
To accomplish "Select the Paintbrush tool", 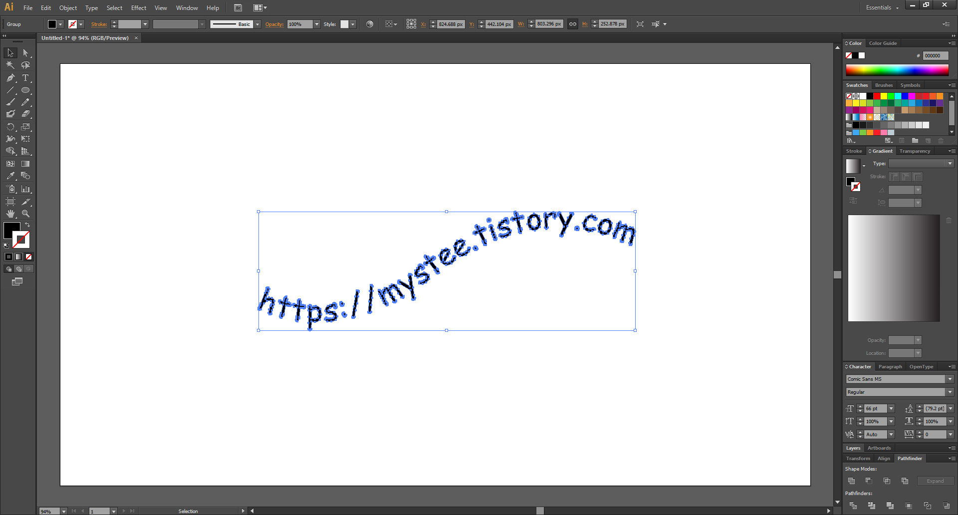I will tap(10, 102).
